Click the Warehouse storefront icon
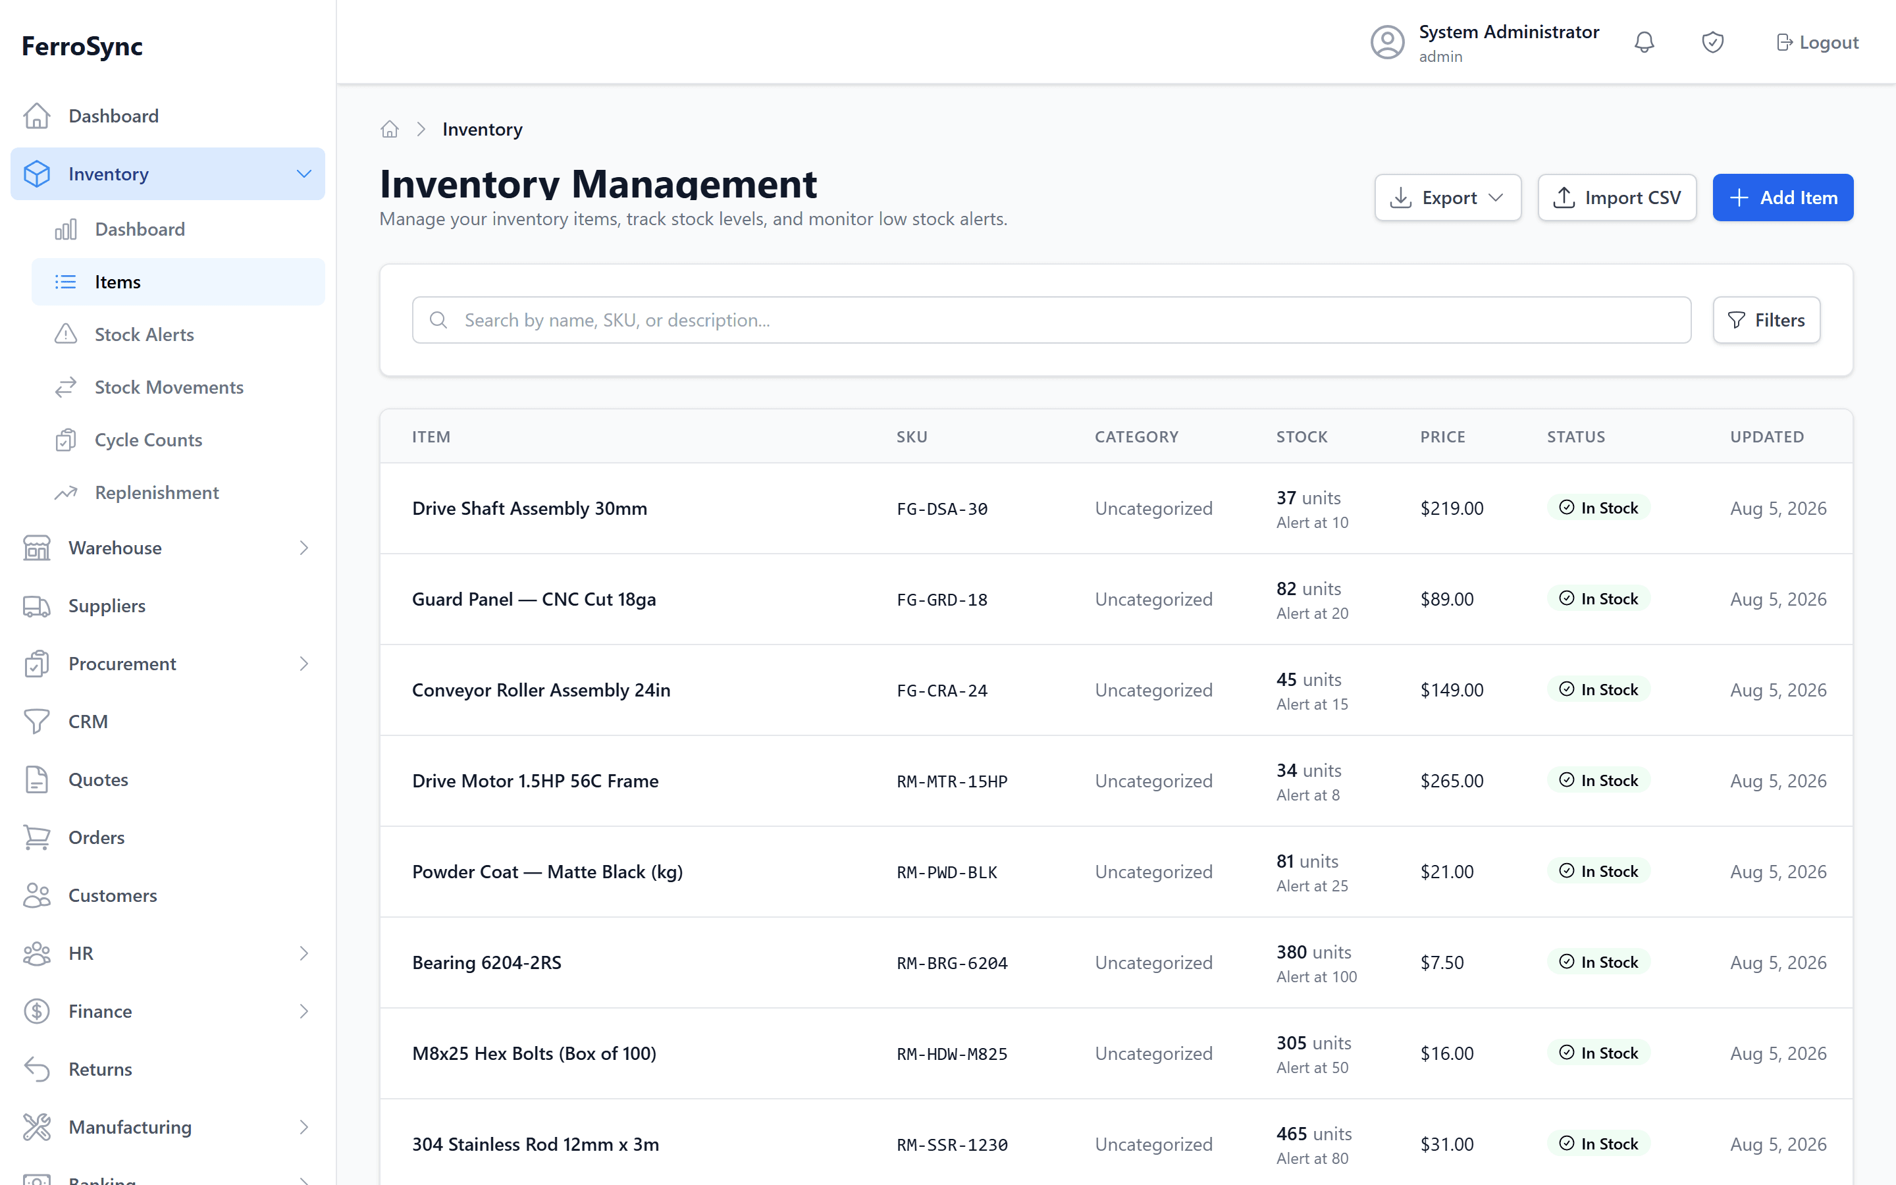The width and height of the screenshot is (1896, 1185). pos(37,548)
